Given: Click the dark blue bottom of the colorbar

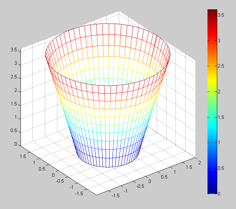Looking at the screenshot, I should pyautogui.click(x=212, y=190).
